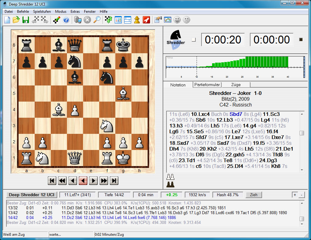Replay a move with the right-arrow checkerboard icon
Viewport: 311px width, 240px height.
click(x=45, y=20)
